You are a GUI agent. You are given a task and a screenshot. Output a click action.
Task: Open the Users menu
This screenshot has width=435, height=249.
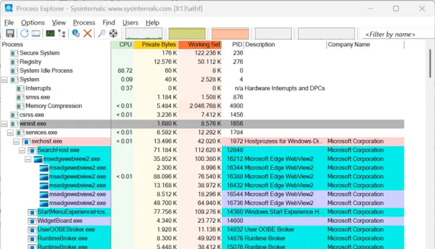pyautogui.click(x=130, y=22)
